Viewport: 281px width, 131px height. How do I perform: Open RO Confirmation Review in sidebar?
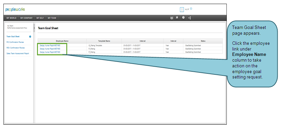15,42
